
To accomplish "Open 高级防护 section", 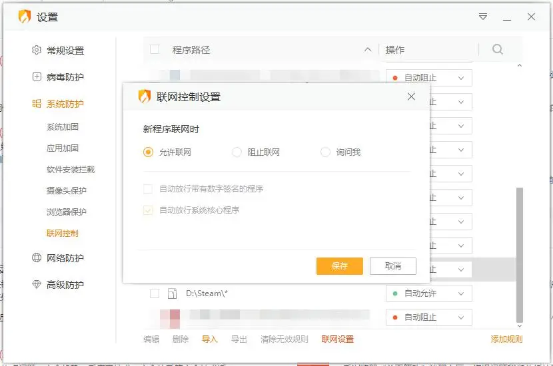I will [65, 285].
